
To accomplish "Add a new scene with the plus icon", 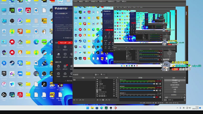I will click(74, 100).
